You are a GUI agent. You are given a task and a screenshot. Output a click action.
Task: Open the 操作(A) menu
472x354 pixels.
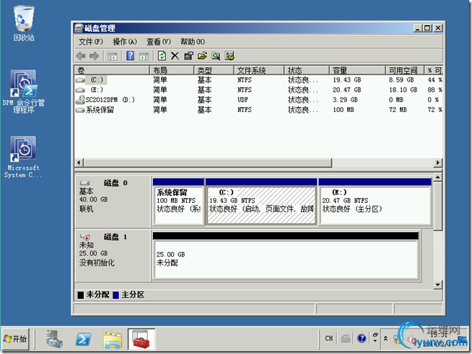pos(125,42)
